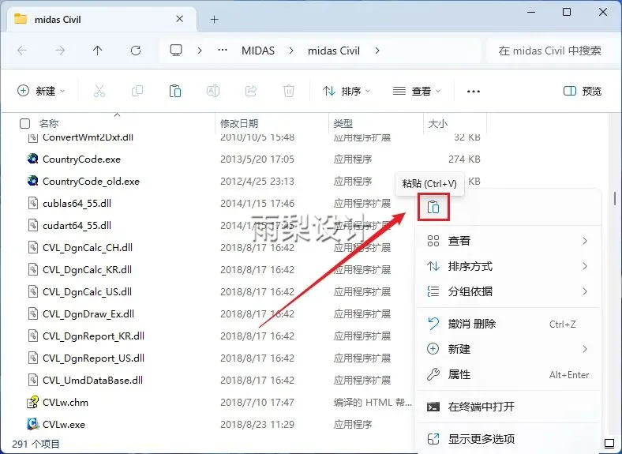Refresh the folder view
622x454 pixels.
(136, 51)
